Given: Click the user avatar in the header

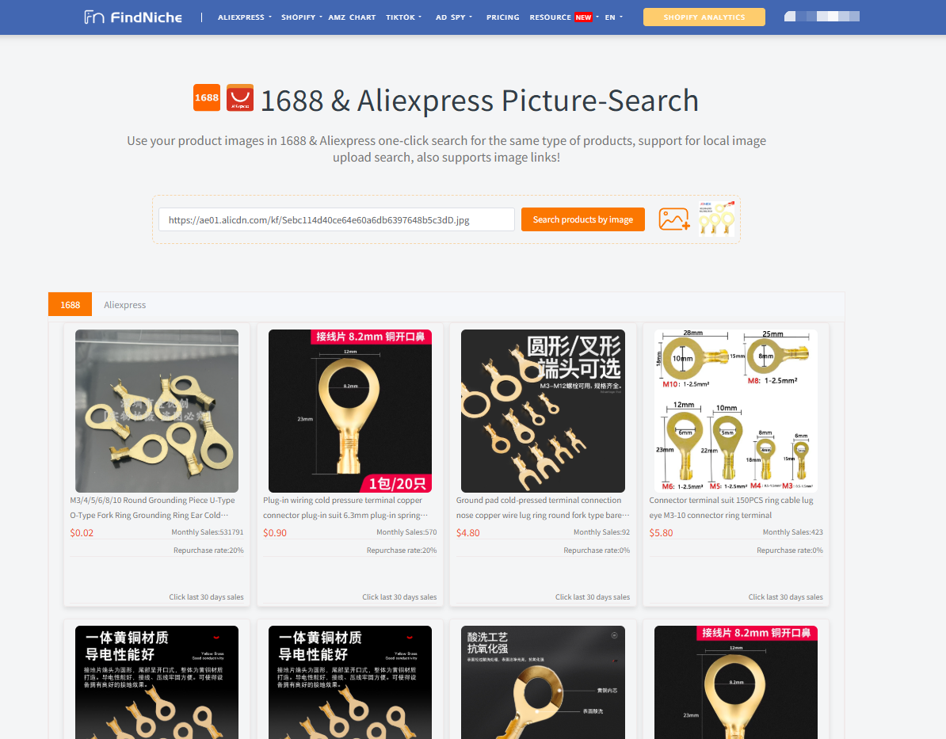Looking at the screenshot, I should coord(821,17).
